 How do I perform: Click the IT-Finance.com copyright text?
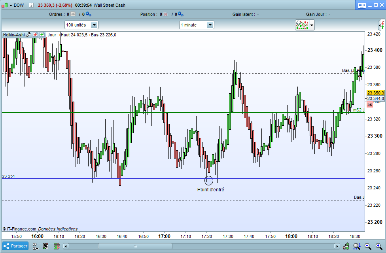point(19,229)
